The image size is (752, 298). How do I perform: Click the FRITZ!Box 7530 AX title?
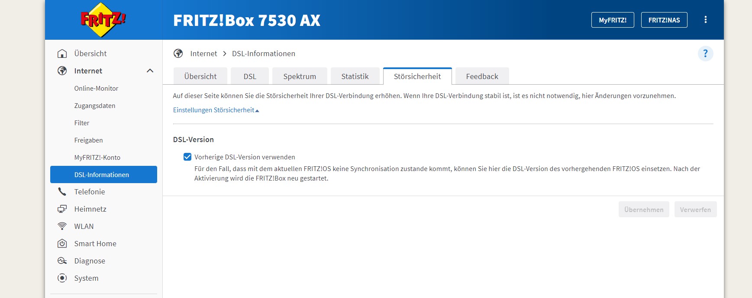[x=247, y=20]
